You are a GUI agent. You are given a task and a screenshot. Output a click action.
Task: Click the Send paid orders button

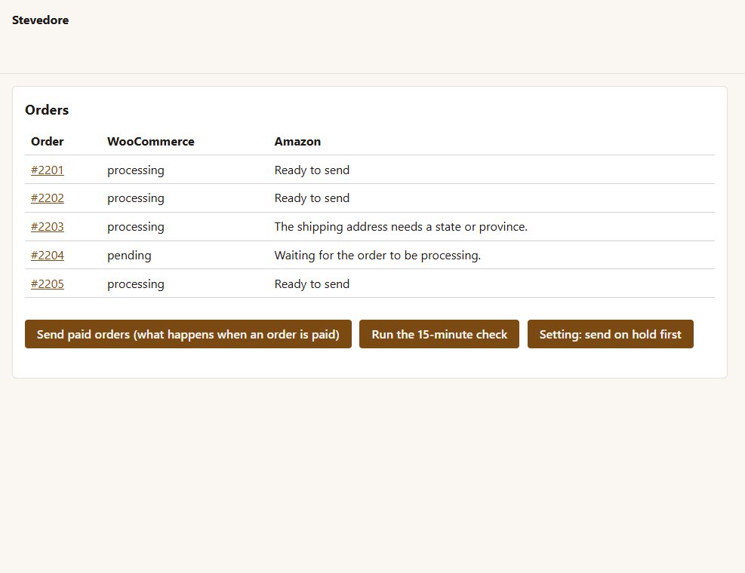coord(188,334)
